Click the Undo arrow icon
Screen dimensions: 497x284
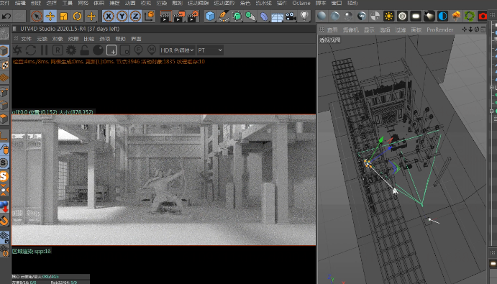(6, 16)
